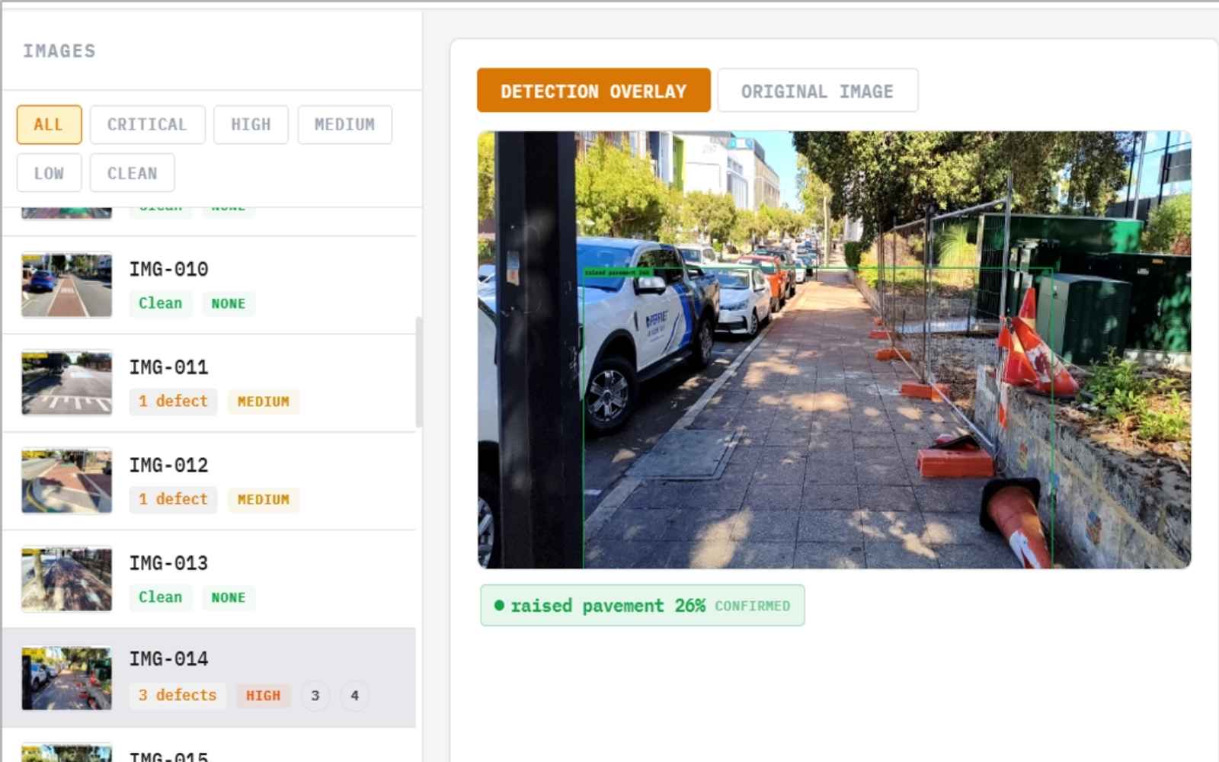
Task: Open IMG-010 thumbnail
Action: click(66, 285)
